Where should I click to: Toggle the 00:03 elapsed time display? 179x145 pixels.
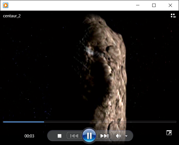[x=29, y=136]
